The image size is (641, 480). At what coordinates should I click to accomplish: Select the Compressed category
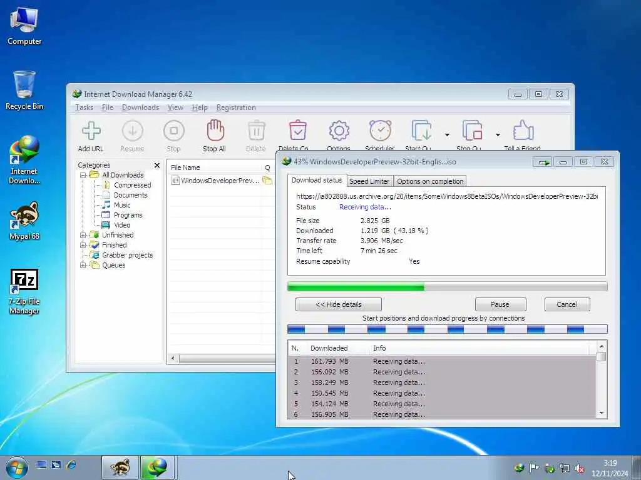tap(132, 185)
